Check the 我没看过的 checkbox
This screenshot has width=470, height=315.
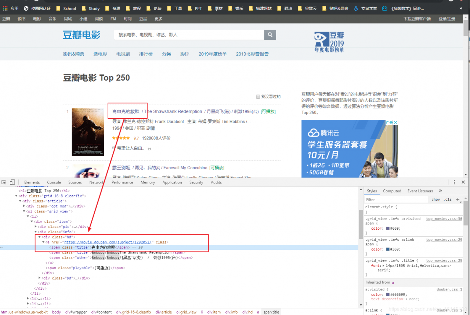click(258, 97)
